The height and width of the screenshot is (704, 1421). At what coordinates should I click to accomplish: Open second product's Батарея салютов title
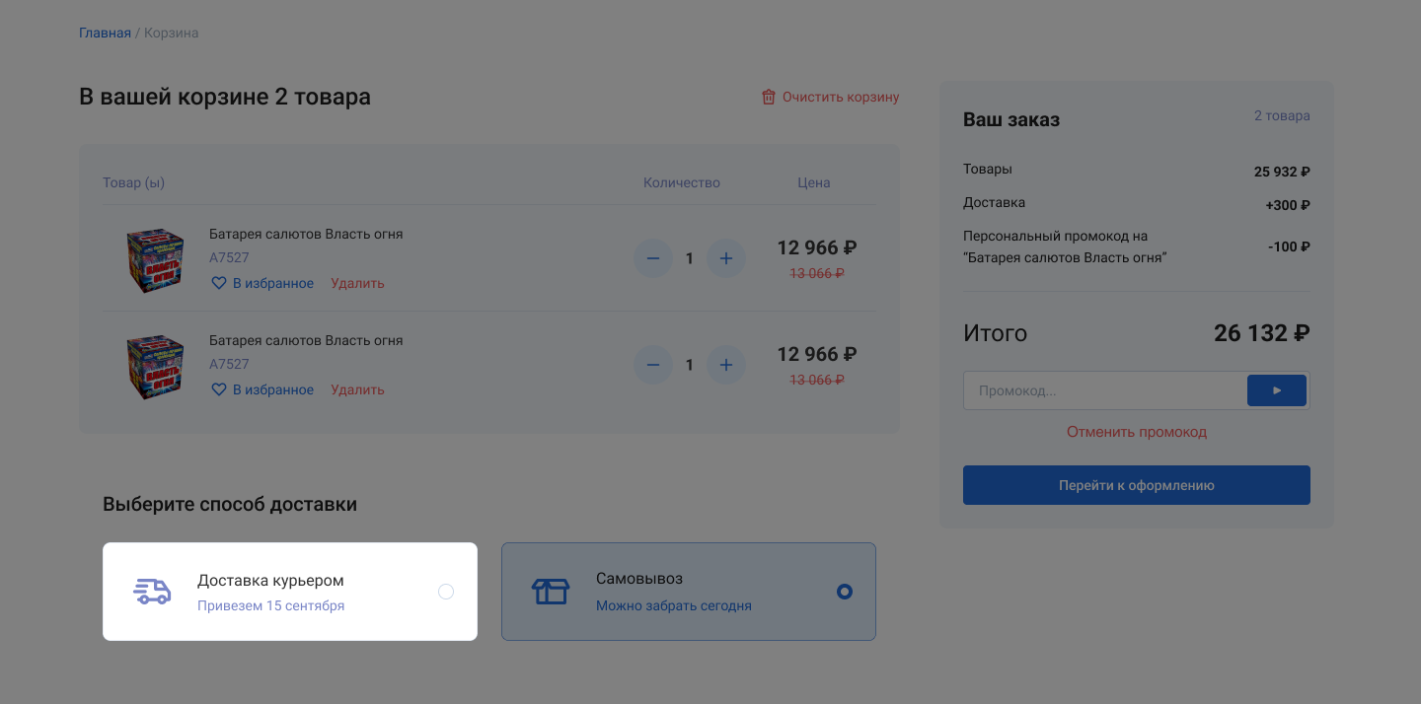pyautogui.click(x=306, y=340)
